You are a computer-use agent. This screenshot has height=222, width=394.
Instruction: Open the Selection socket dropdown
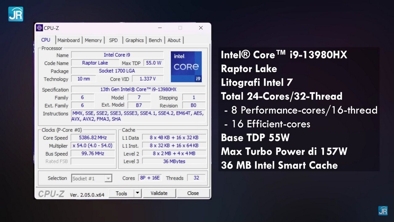(x=109, y=178)
